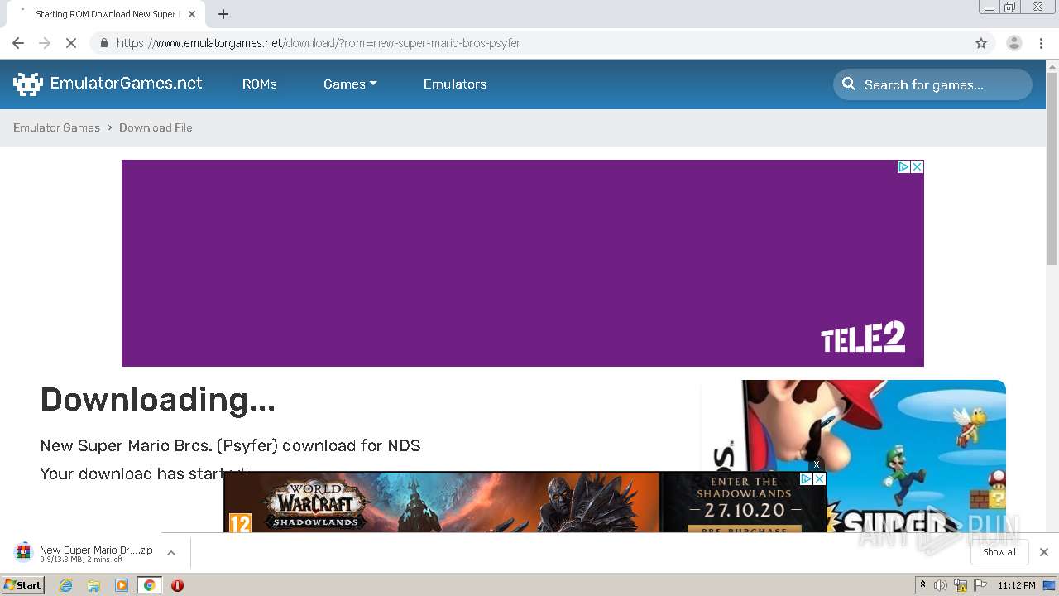Launch Internet Explorer from taskbar

66,585
